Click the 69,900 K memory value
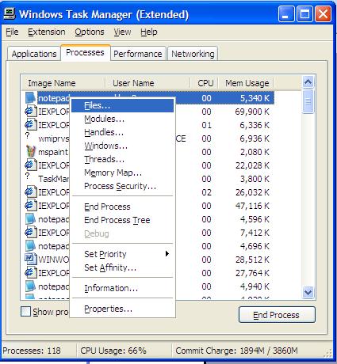This screenshot has width=337, height=364. pos(252,112)
